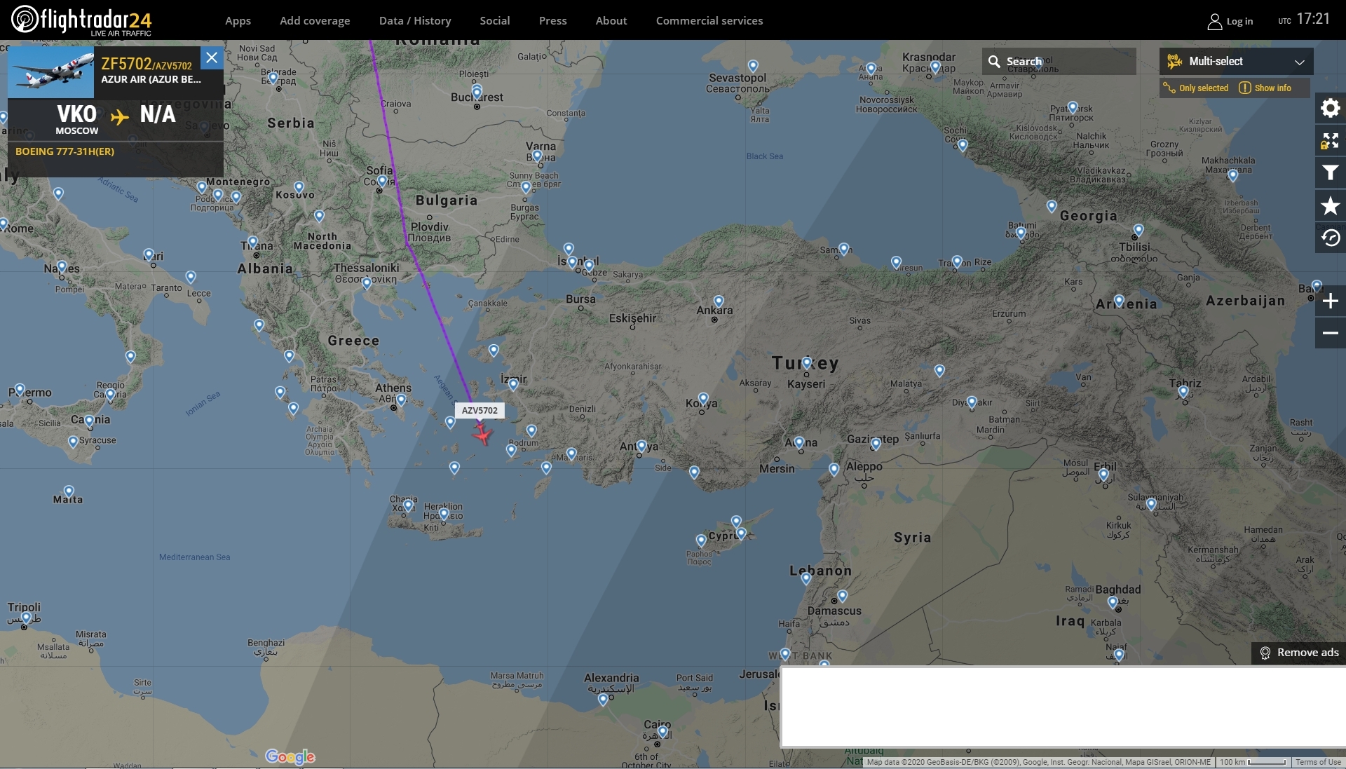Click the Search flights input field

[x=1059, y=62]
